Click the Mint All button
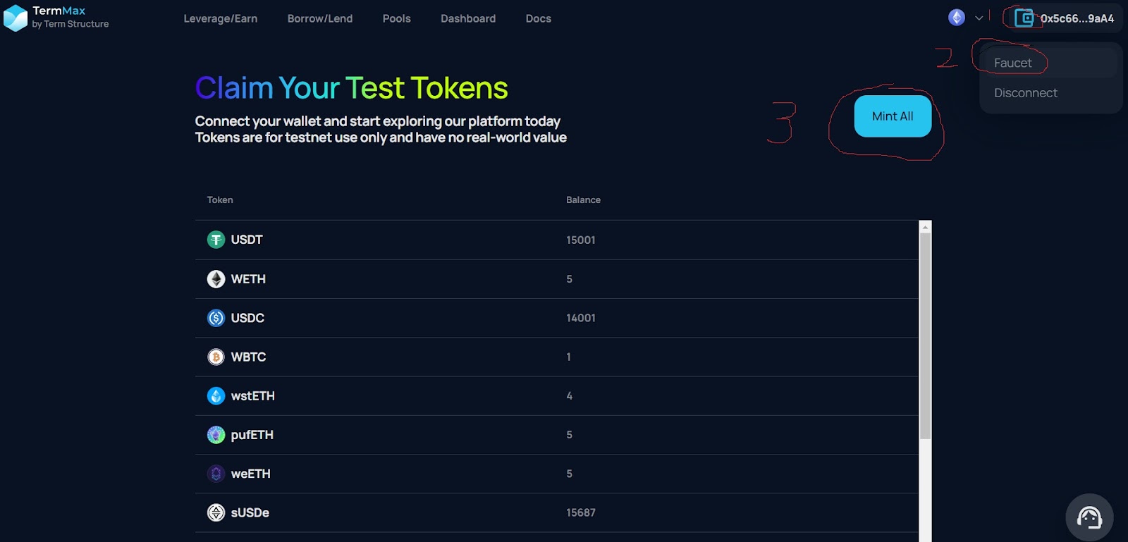 (893, 116)
